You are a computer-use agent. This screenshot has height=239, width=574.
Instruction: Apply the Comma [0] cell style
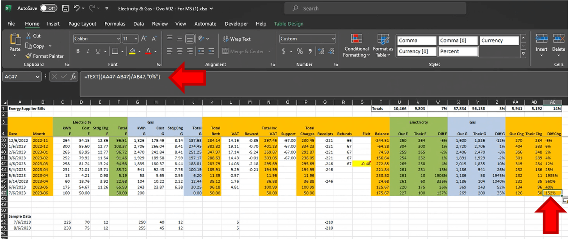[x=458, y=40]
